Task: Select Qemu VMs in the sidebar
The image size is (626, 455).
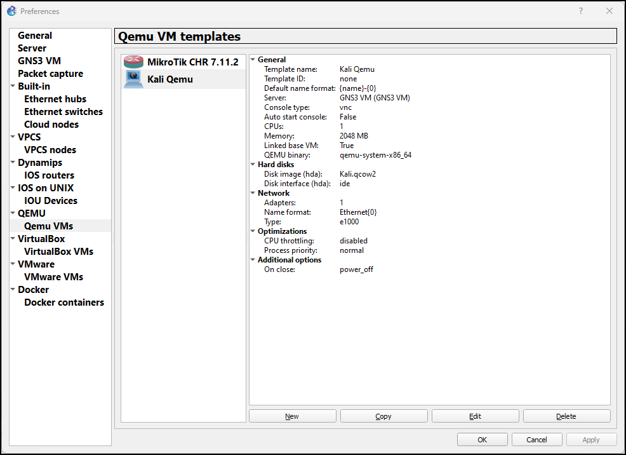Action: click(x=48, y=226)
